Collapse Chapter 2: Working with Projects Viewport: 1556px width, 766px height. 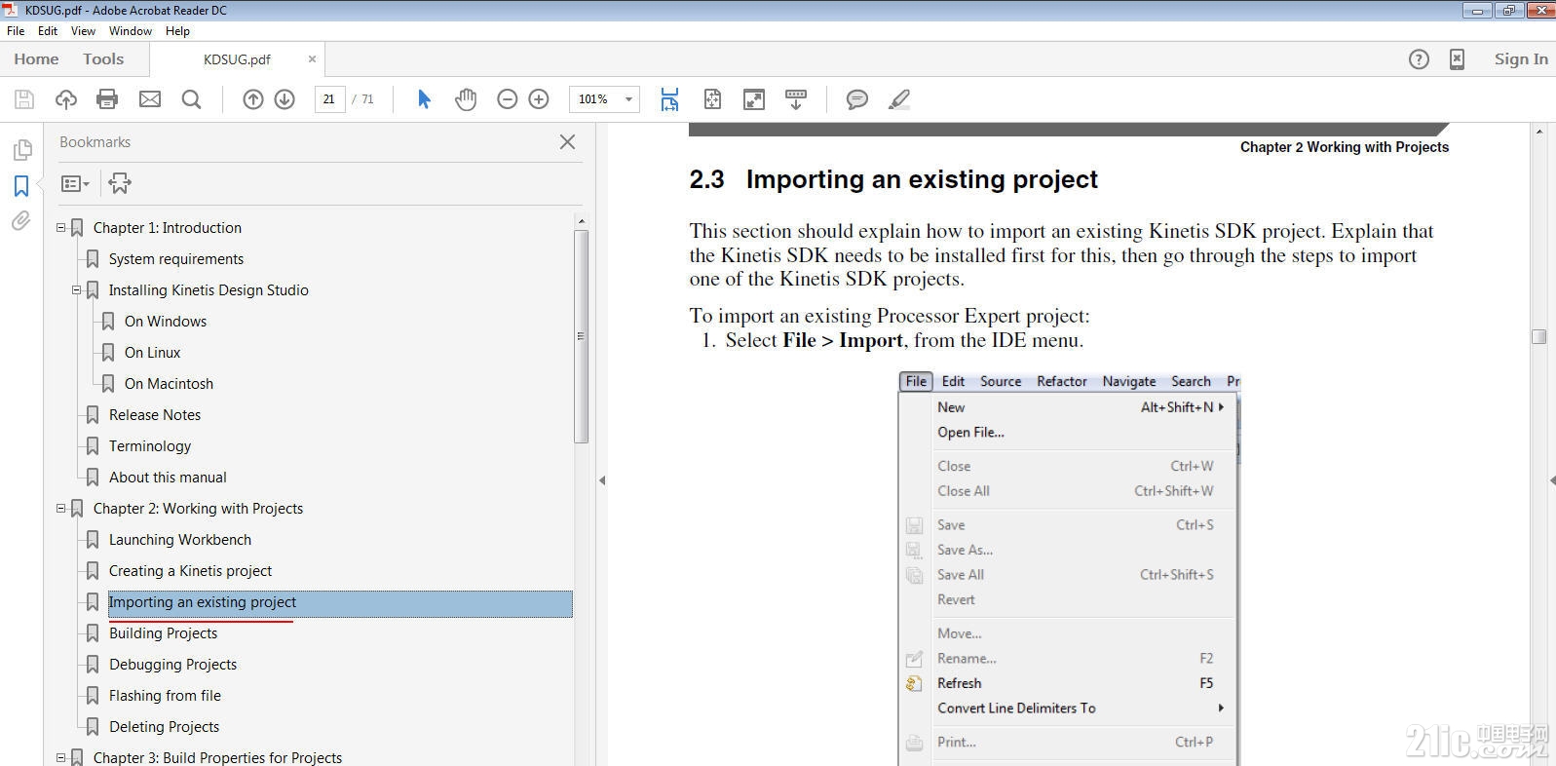pos(60,509)
